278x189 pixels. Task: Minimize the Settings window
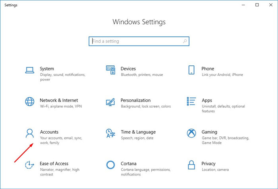243,5
